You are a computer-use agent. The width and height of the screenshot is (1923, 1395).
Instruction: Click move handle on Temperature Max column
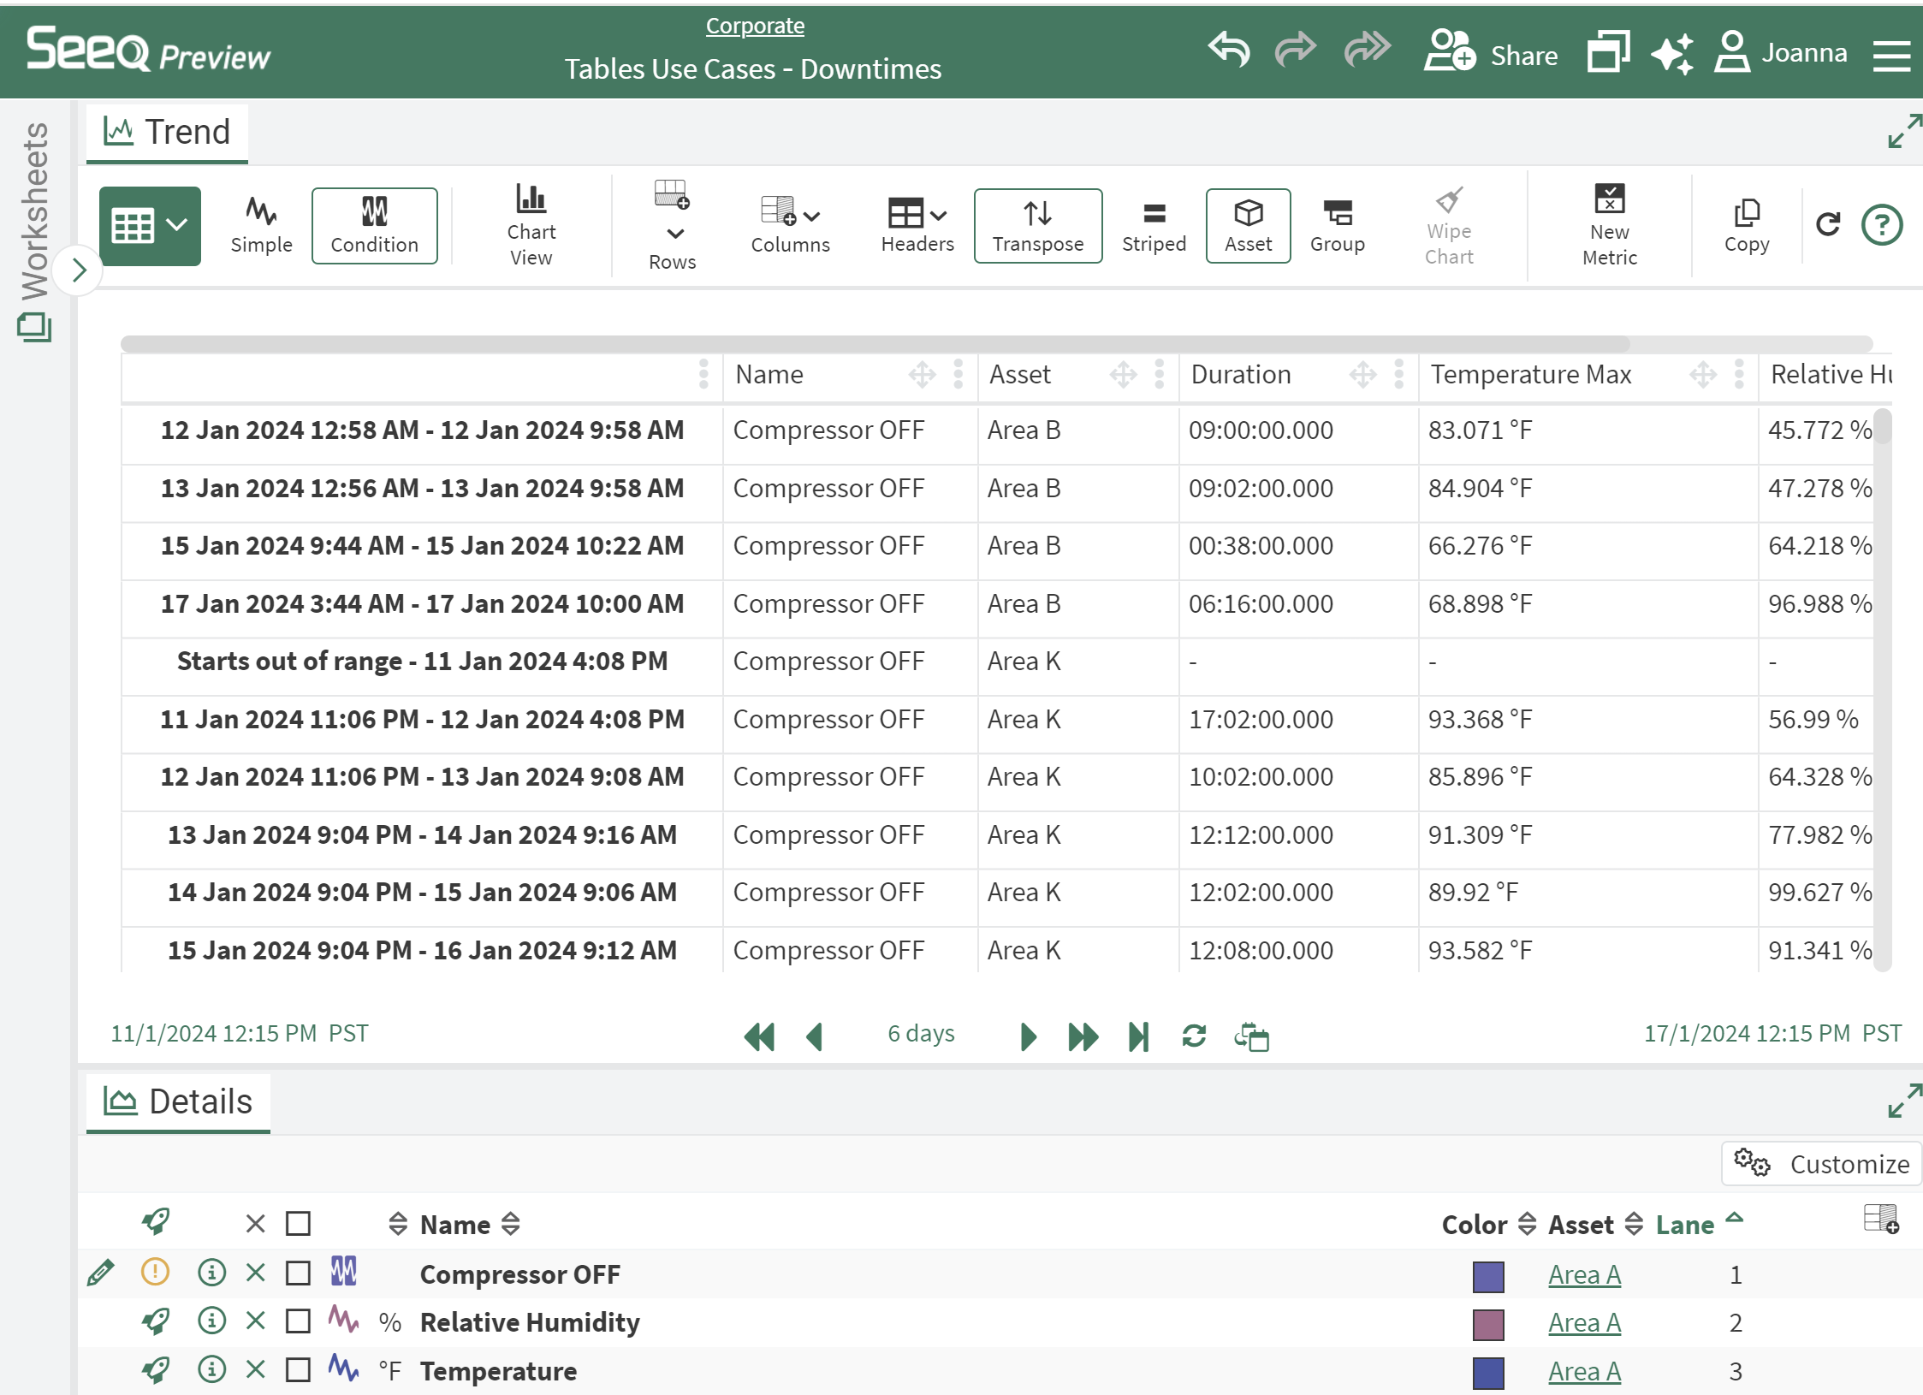tap(1703, 374)
